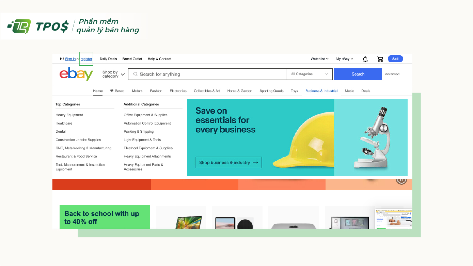Open Heavy Equipment category
The image size is (473, 266).
[x=69, y=115]
